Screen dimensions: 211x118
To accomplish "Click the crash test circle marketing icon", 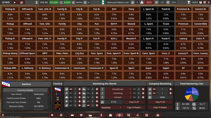I will 66,106.
